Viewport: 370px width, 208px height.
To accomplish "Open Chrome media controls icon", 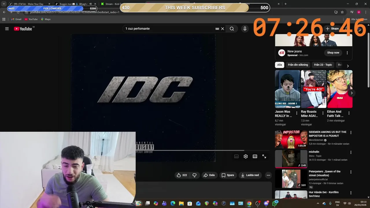I will (x=352, y=12).
